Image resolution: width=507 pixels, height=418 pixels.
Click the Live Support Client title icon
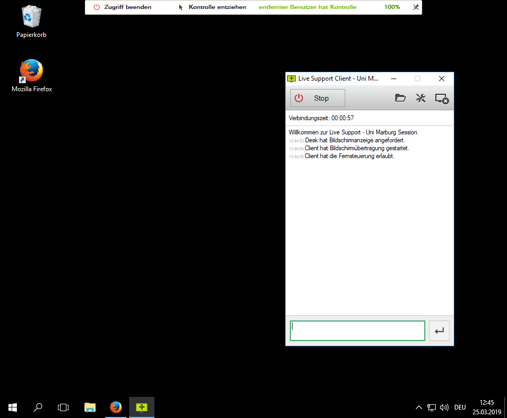point(291,79)
